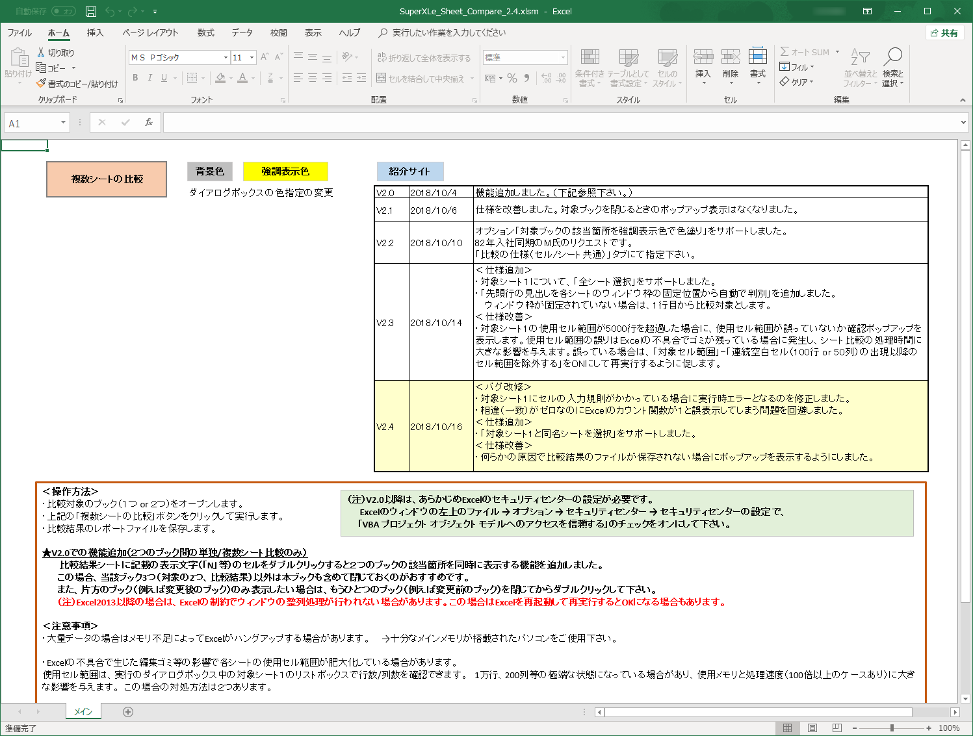Click the オート SUM sigma icon
Screen dimensions: 973x736
tap(785, 51)
